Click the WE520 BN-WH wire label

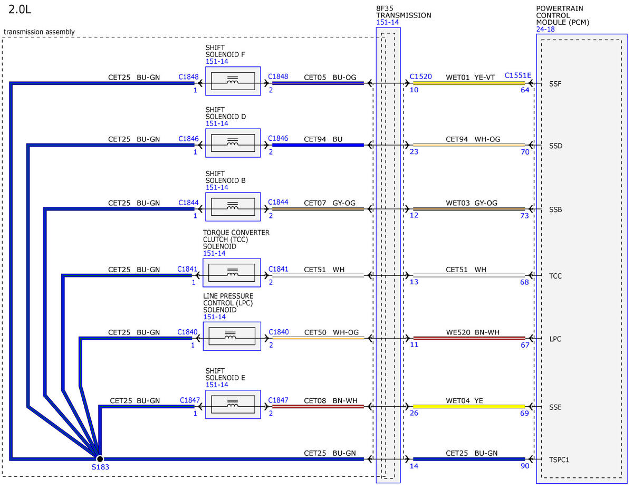point(472,332)
